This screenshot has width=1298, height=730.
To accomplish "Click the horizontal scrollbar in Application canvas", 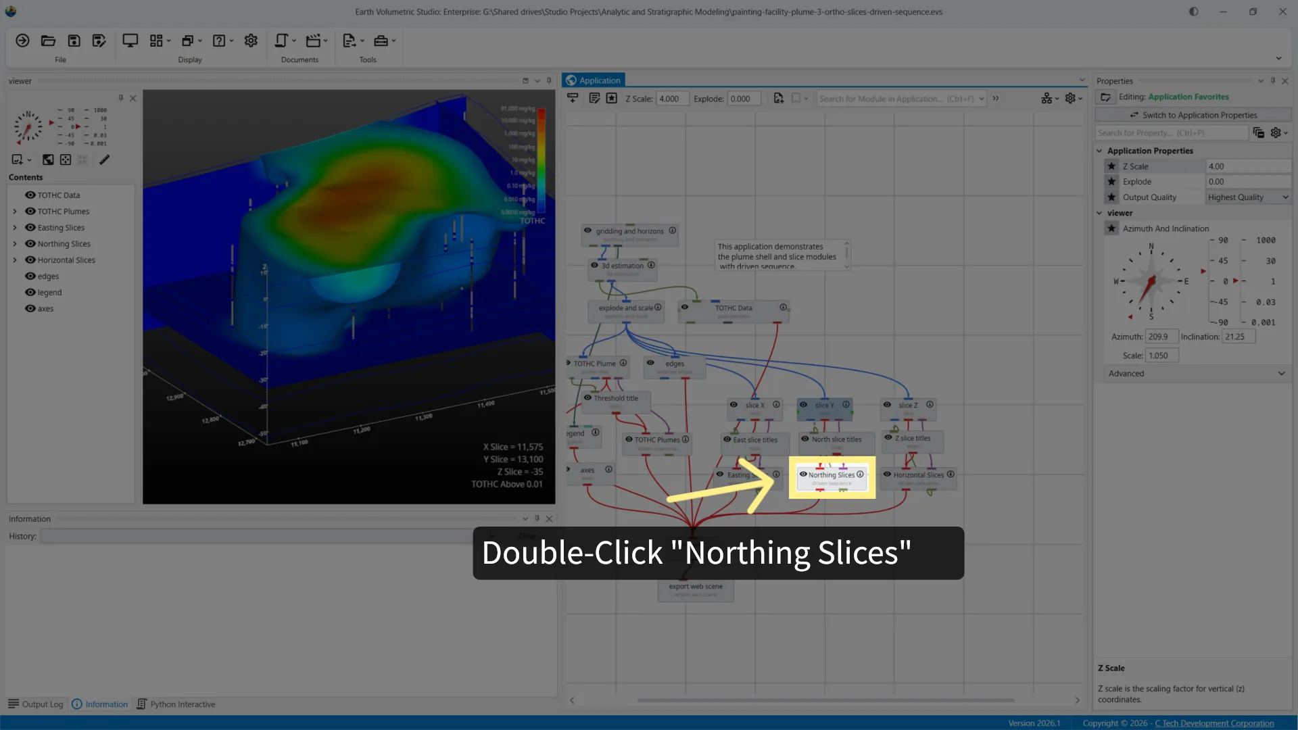I will (x=825, y=700).
